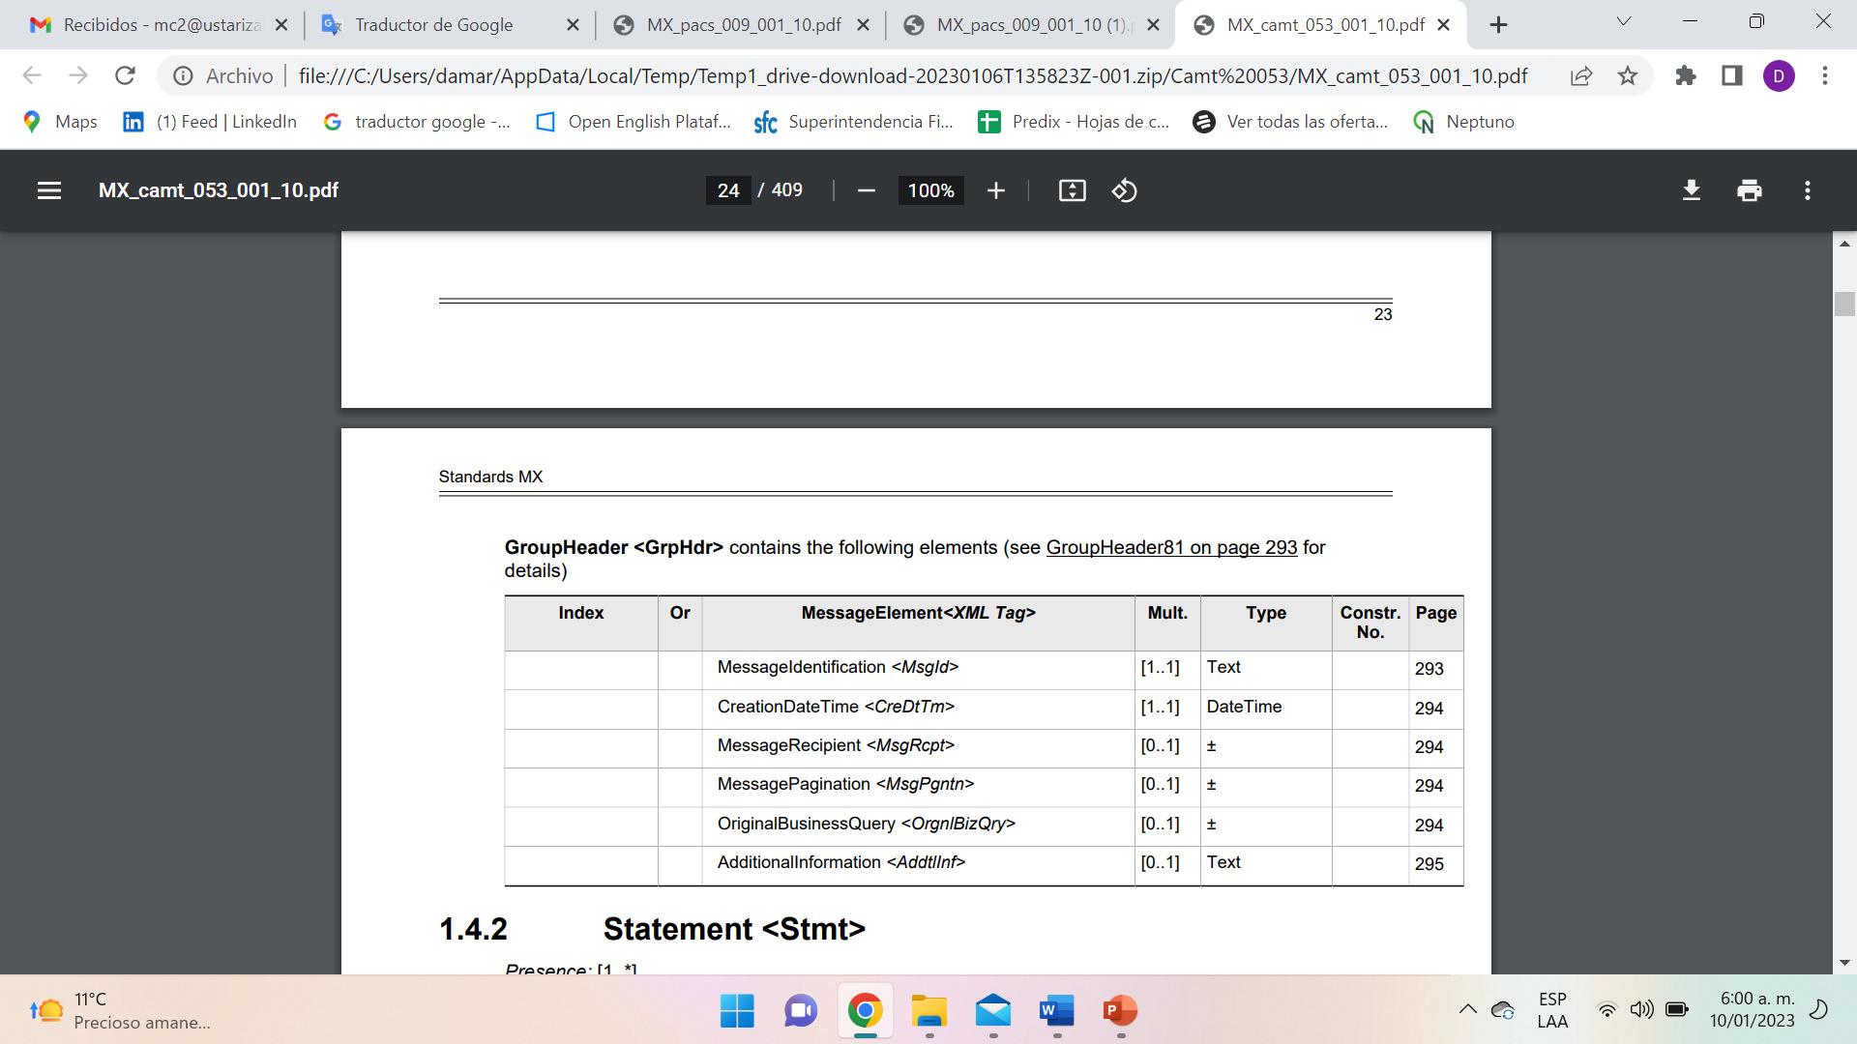Show hidden system tray icons chevron
The image size is (1857, 1044).
pos(1467,1010)
